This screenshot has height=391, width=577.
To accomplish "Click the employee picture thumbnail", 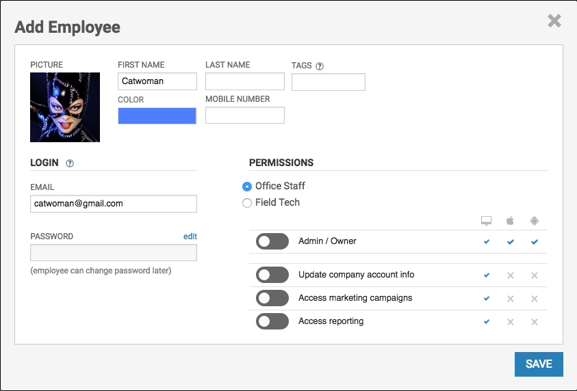I will pyautogui.click(x=65, y=107).
